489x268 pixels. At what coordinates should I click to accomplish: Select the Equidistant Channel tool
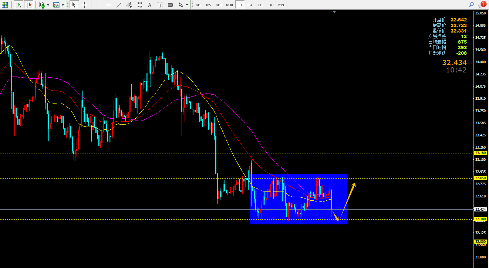coord(129,5)
